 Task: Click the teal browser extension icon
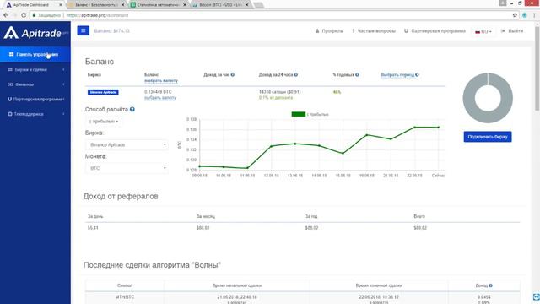click(x=525, y=15)
